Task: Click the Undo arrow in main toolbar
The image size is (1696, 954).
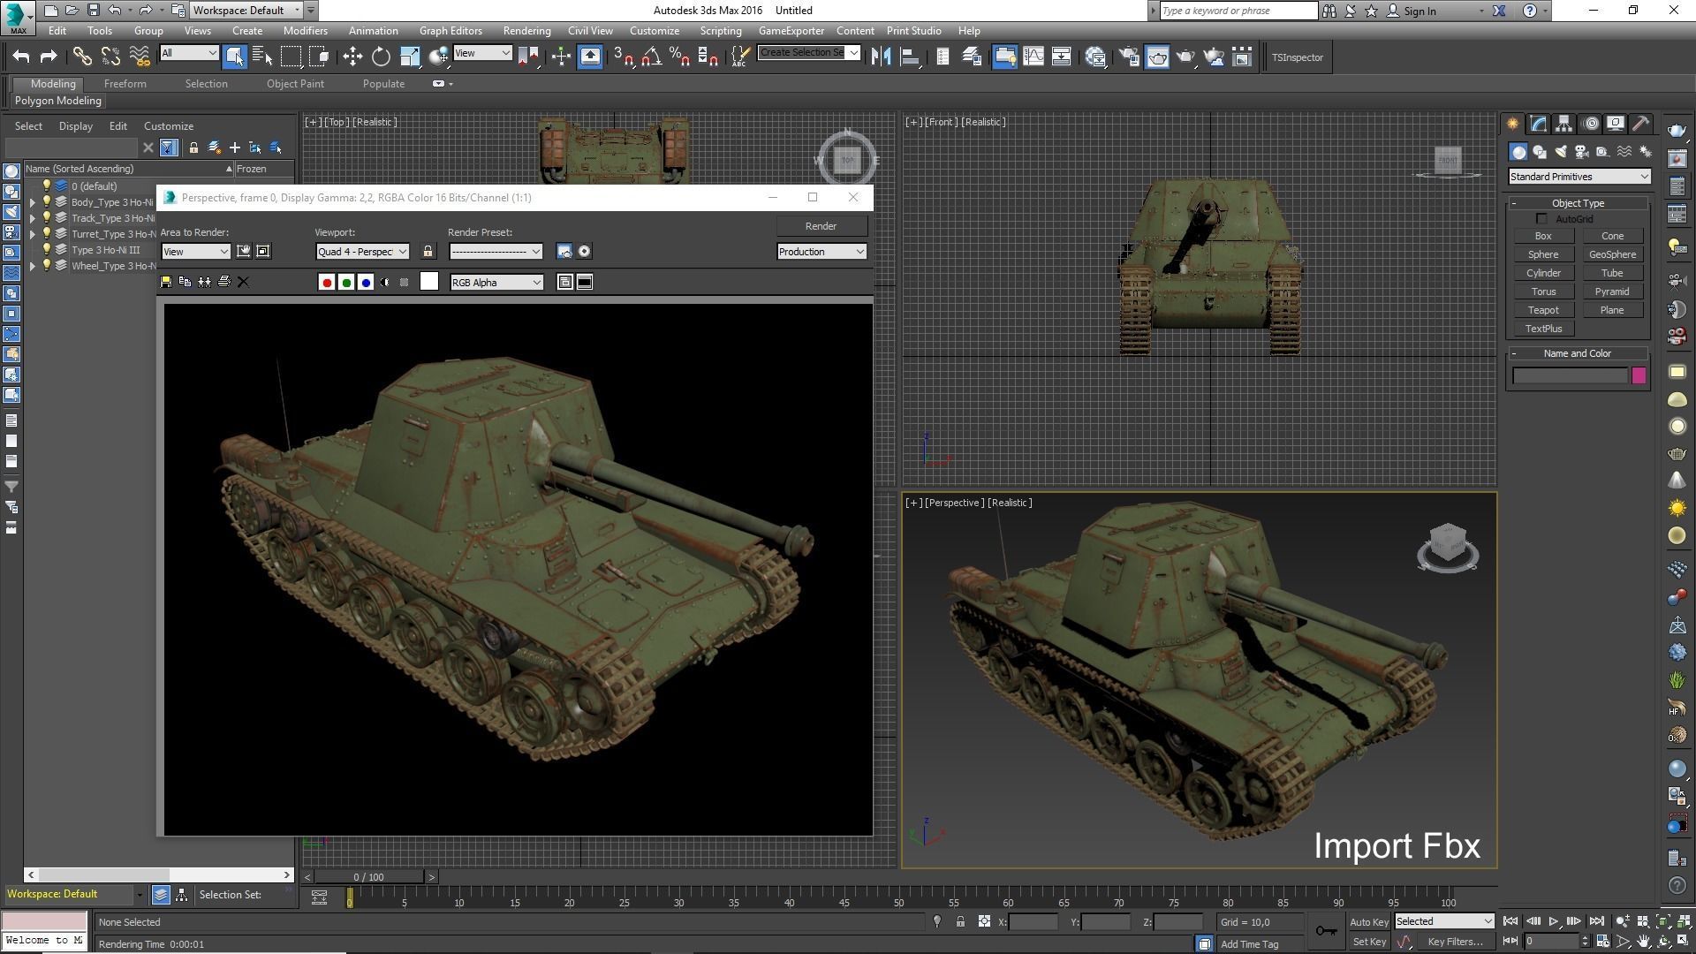Action: pos(21,57)
